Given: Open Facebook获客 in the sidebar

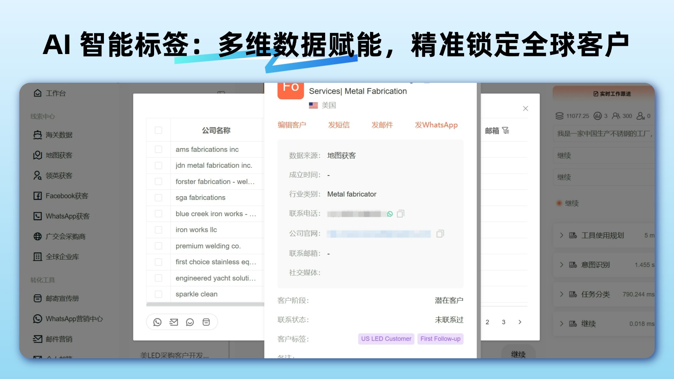Looking at the screenshot, I should coord(66,196).
